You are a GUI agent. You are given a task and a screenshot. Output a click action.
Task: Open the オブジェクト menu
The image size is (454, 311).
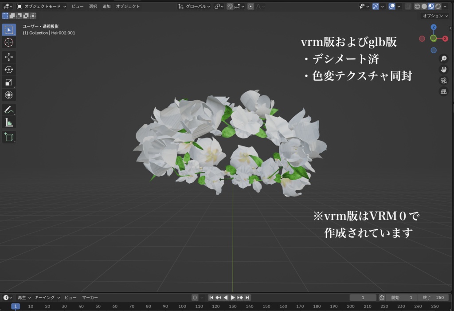tap(128, 6)
